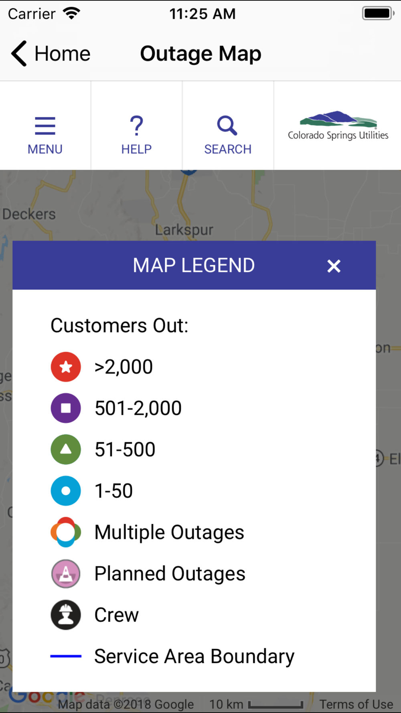Screen dimensions: 401x713
Task: Tap the blue Service Area Boundary line
Action: point(66,656)
